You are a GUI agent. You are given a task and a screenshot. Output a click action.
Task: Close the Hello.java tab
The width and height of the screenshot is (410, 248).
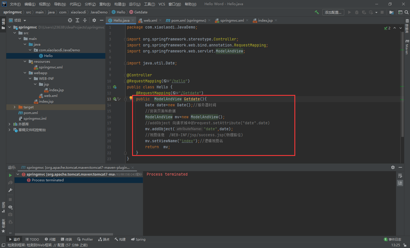[x=133, y=20]
